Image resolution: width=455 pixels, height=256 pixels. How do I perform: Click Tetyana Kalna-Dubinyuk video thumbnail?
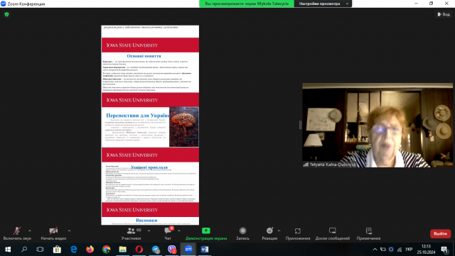pos(378,125)
